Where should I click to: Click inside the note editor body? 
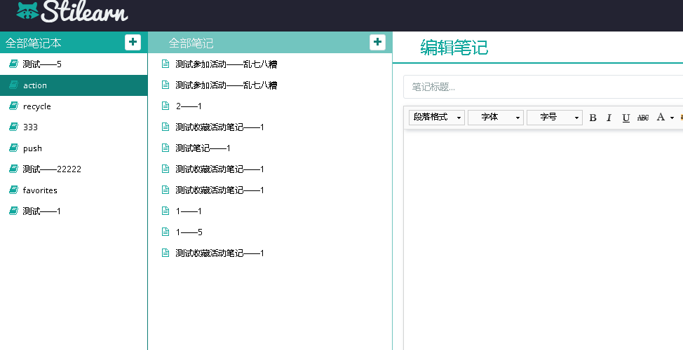543,239
